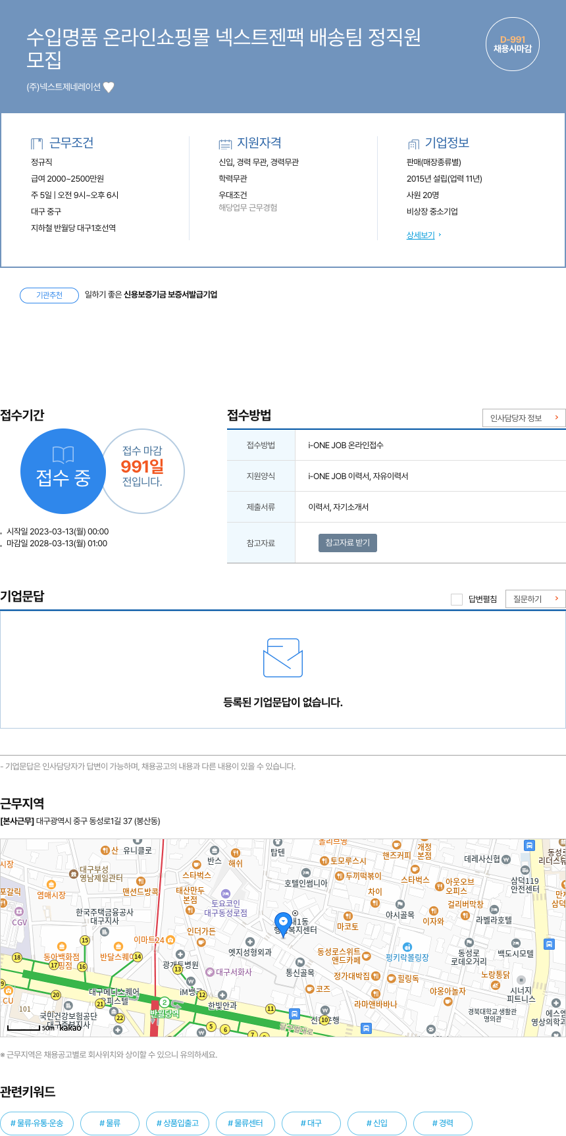
Task: Select the #경력 keyword tag
Action: pyautogui.click(x=443, y=1123)
